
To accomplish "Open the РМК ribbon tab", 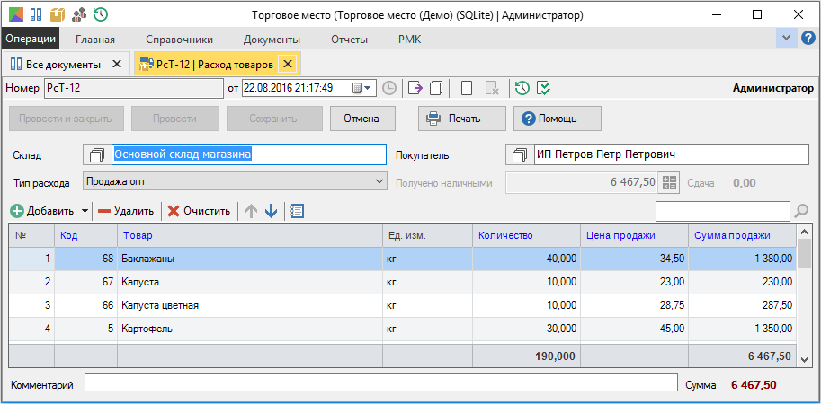I will pos(409,40).
